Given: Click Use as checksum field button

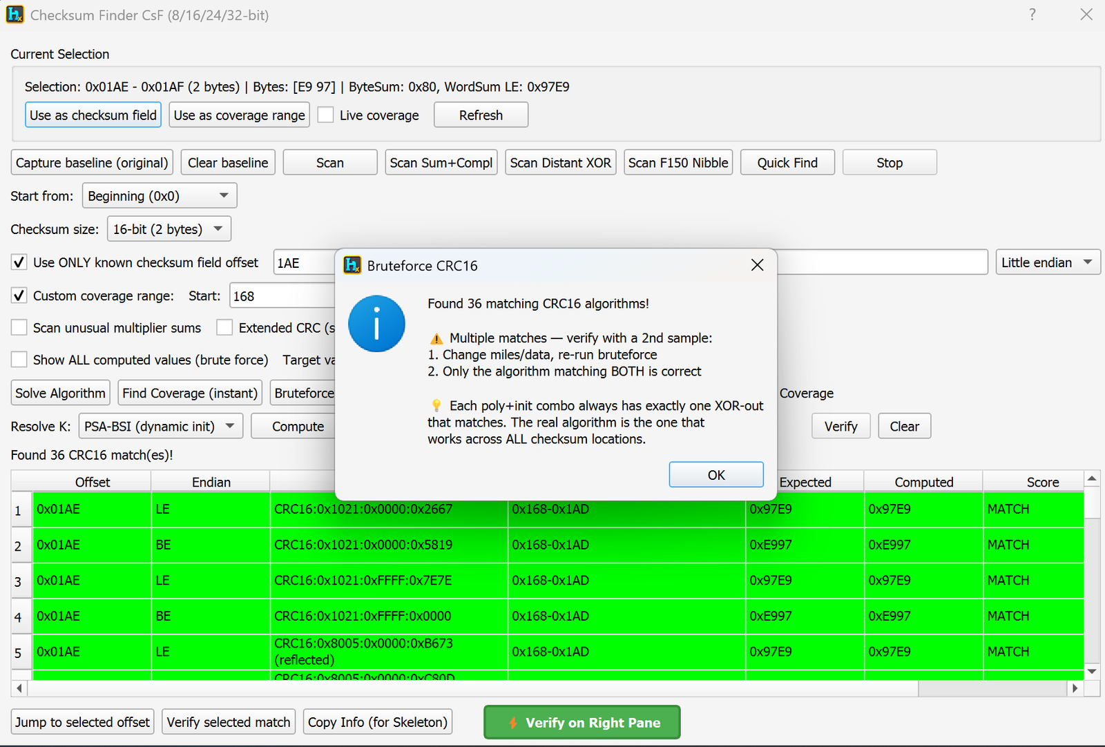Looking at the screenshot, I should (x=93, y=115).
